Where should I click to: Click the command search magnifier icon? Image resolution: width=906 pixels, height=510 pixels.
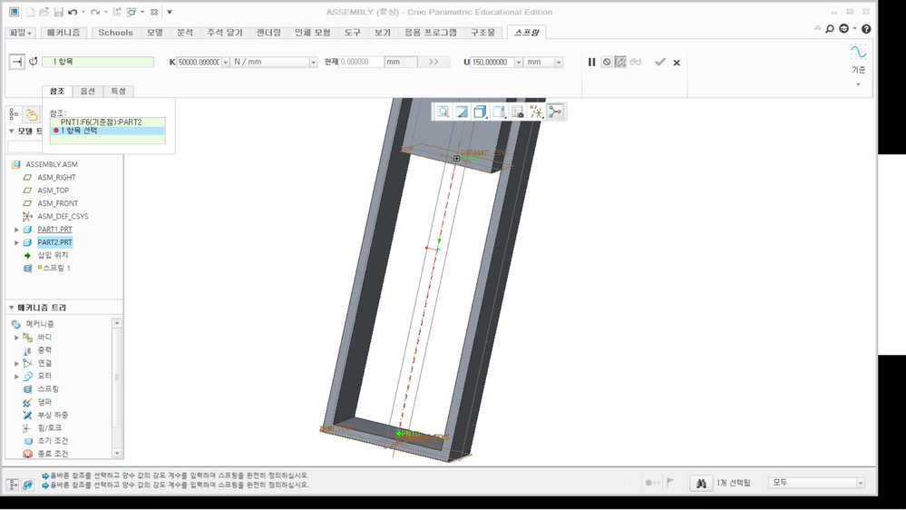tap(831, 29)
